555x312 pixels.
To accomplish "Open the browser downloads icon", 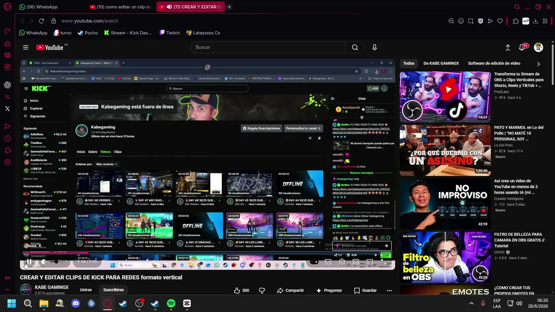I will 535,21.
